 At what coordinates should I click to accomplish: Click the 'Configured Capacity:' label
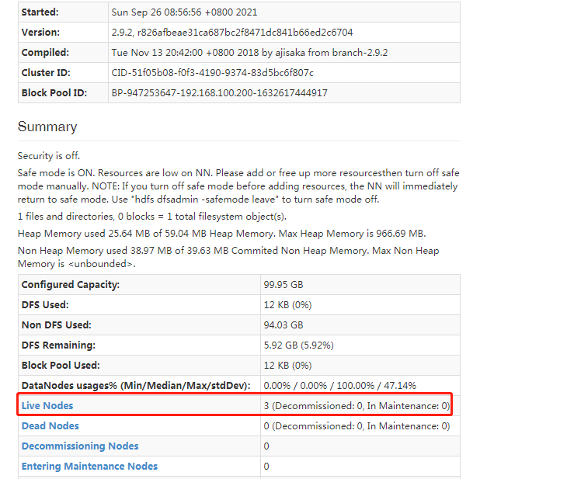tap(71, 284)
